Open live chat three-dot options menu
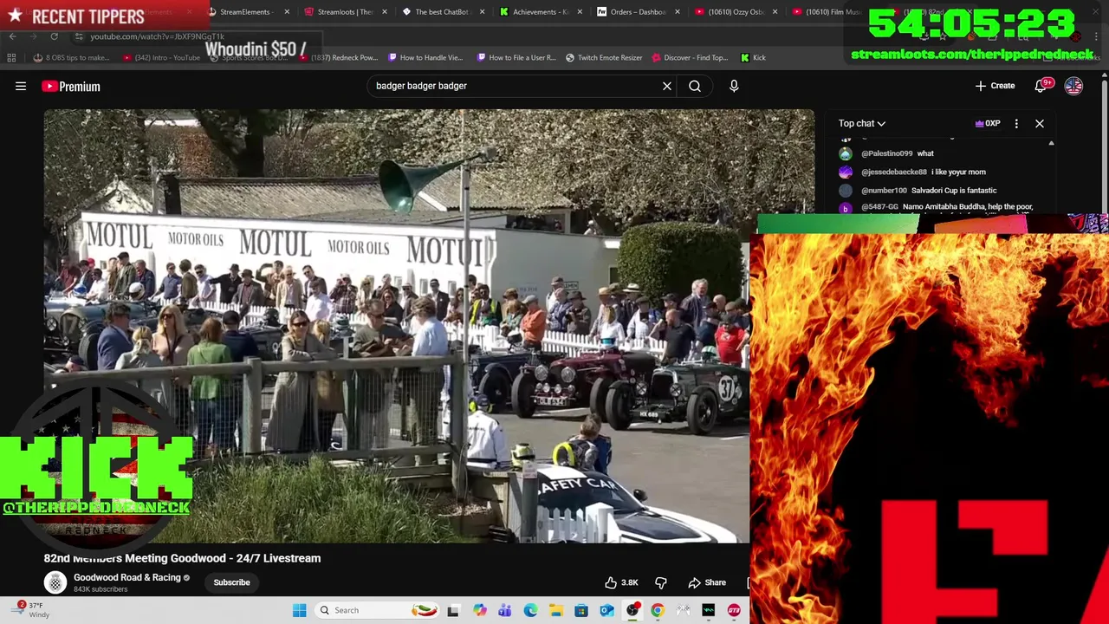The image size is (1109, 624). click(1016, 123)
